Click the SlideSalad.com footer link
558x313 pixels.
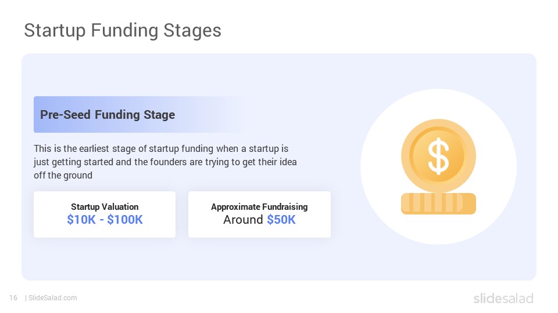(53, 298)
